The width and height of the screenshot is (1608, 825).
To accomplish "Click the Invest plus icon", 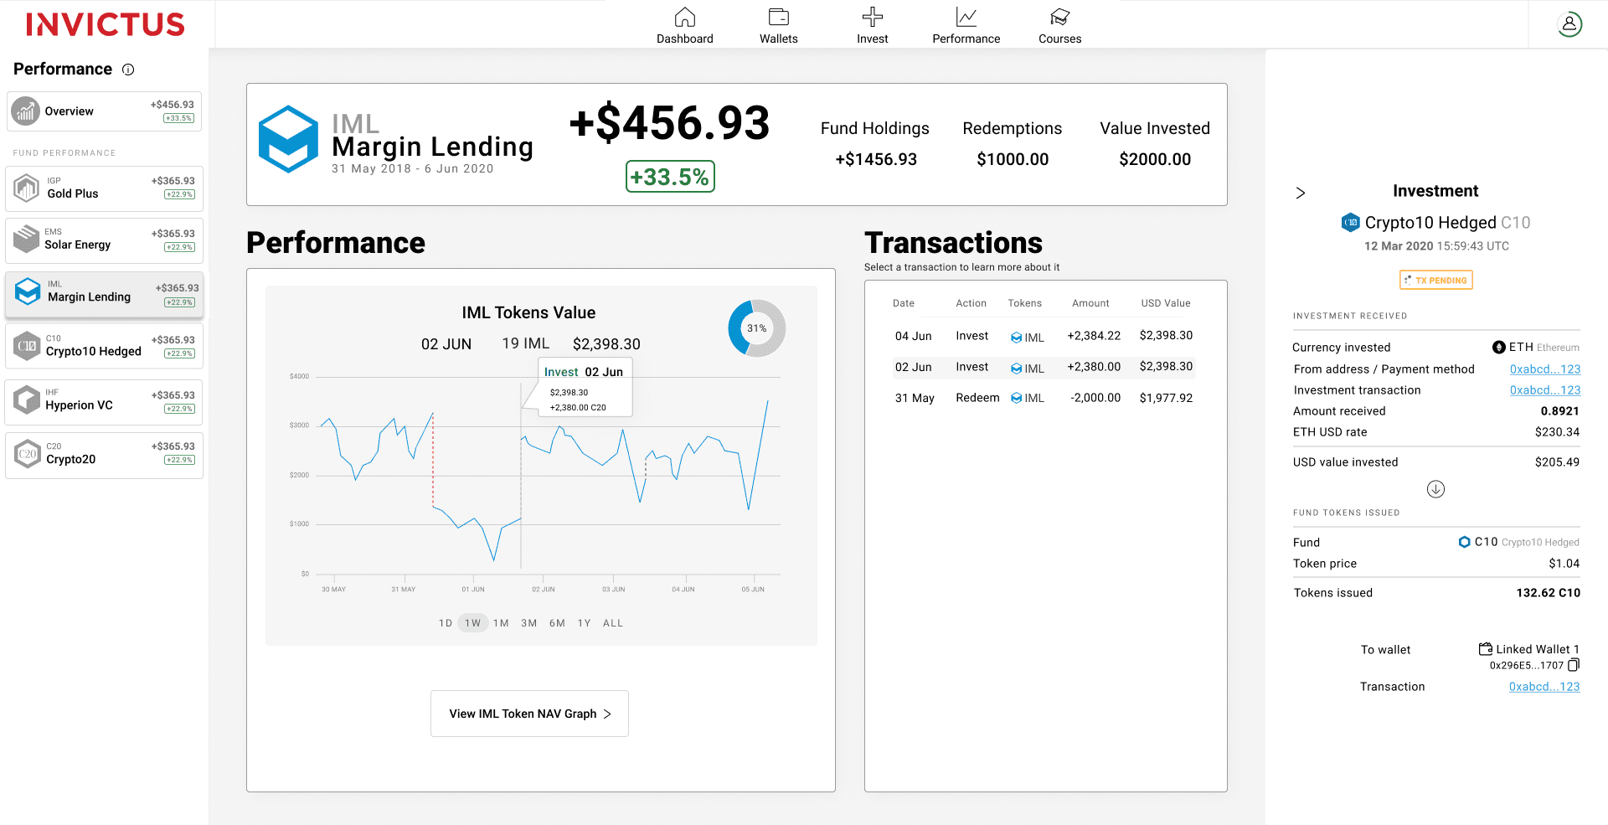I will click(873, 17).
